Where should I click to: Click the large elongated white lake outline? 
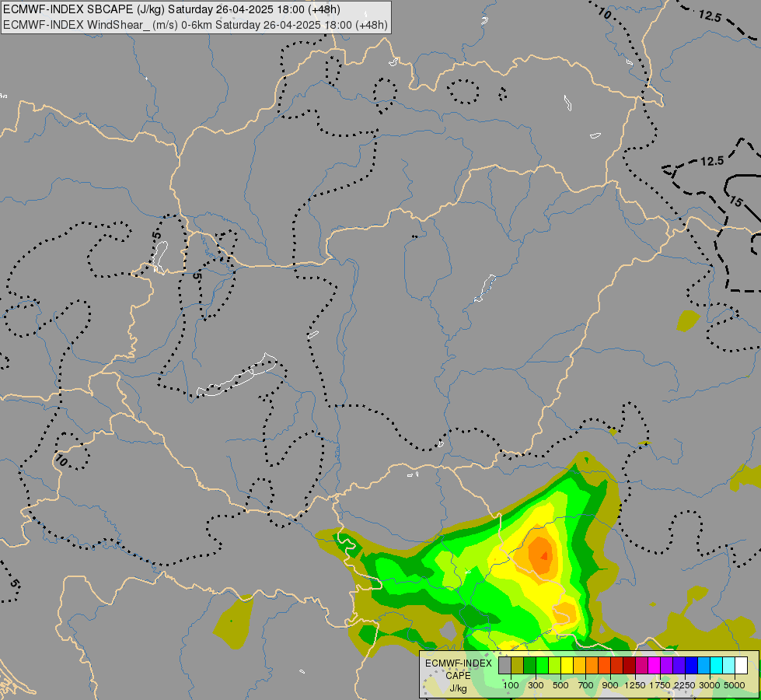[x=237, y=375]
